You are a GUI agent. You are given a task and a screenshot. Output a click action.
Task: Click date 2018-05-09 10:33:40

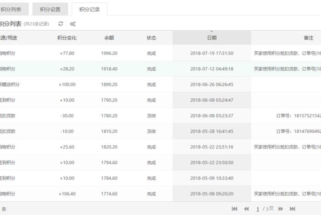click(212, 178)
